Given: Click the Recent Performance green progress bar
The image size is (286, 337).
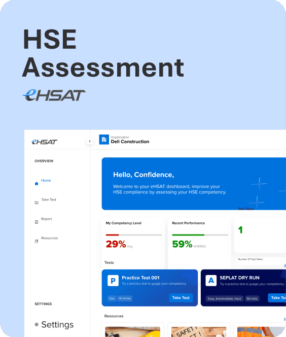Looking at the screenshot, I should coord(188,235).
